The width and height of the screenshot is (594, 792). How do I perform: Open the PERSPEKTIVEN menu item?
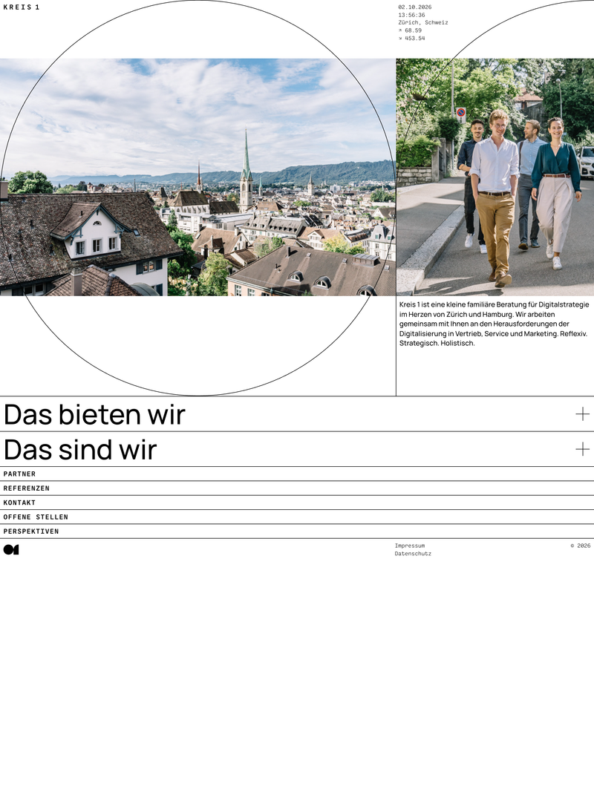[31, 531]
